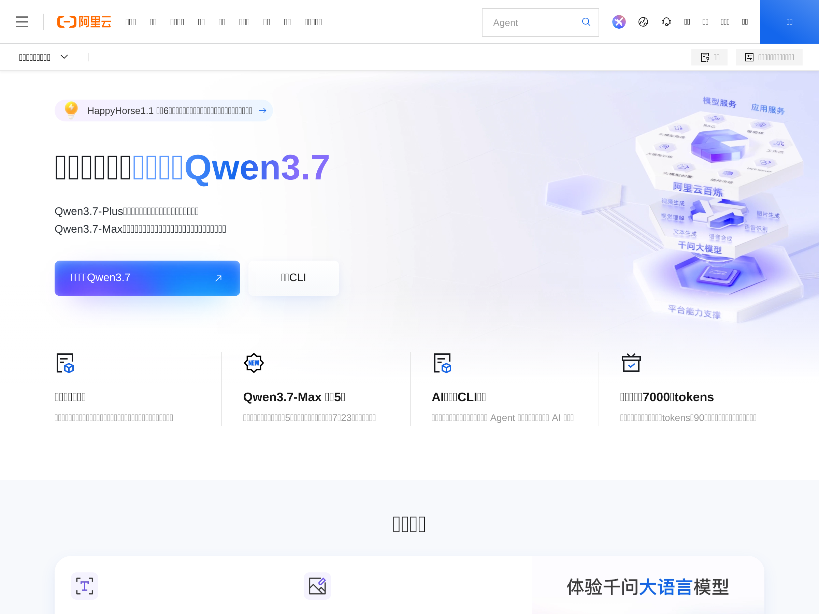Click the lightbulb icon on HappyHorse banner
Image resolution: width=819 pixels, height=614 pixels.
pos(71,110)
